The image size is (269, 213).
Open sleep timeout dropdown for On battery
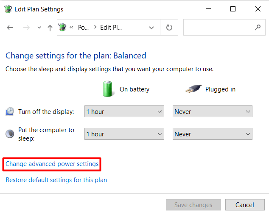click(x=124, y=134)
